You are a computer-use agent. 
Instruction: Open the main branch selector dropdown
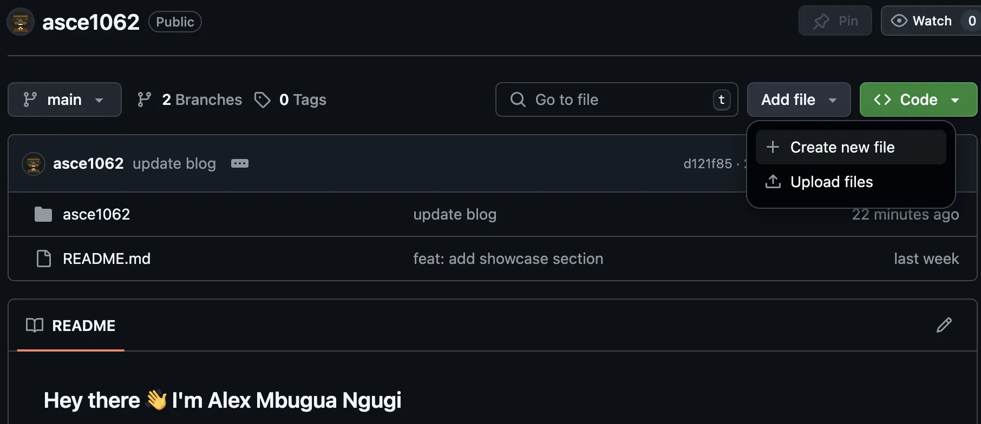pyautogui.click(x=64, y=100)
